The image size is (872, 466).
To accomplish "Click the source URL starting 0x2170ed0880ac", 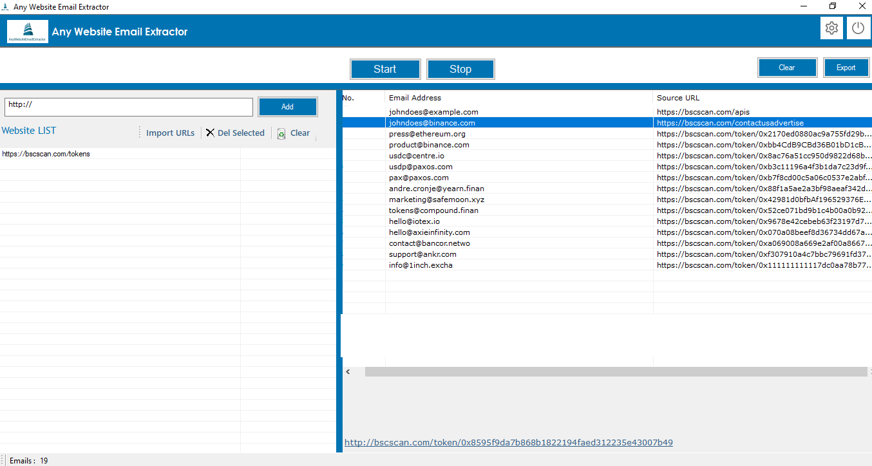I will click(764, 134).
